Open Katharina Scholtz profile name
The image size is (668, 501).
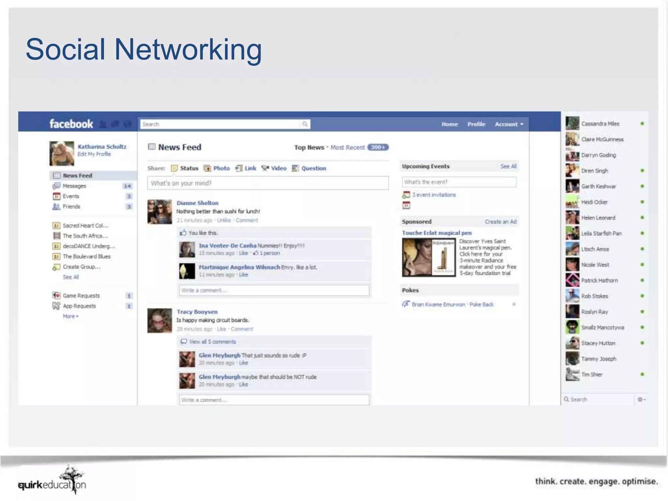pyautogui.click(x=102, y=147)
